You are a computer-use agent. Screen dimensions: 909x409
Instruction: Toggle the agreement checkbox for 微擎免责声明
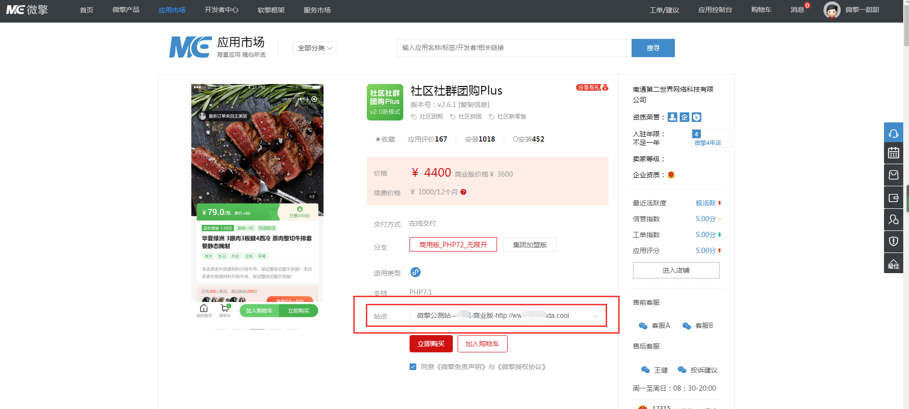(x=413, y=367)
